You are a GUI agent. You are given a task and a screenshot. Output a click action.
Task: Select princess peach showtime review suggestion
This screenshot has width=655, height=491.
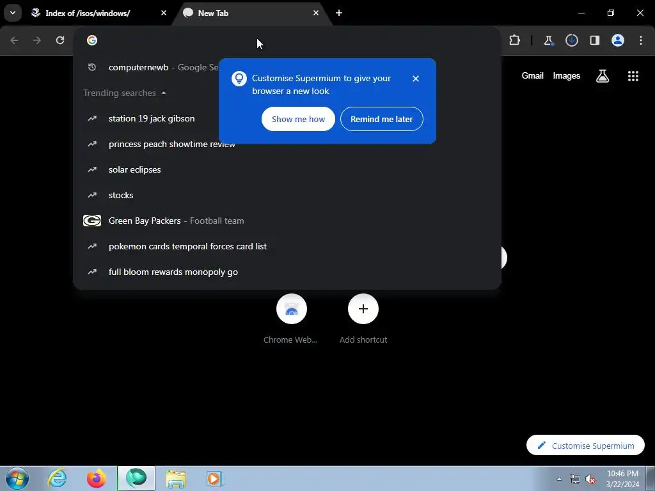coord(287,144)
